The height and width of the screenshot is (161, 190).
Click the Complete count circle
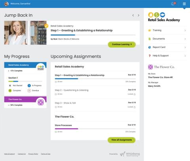click(x=10, y=90)
